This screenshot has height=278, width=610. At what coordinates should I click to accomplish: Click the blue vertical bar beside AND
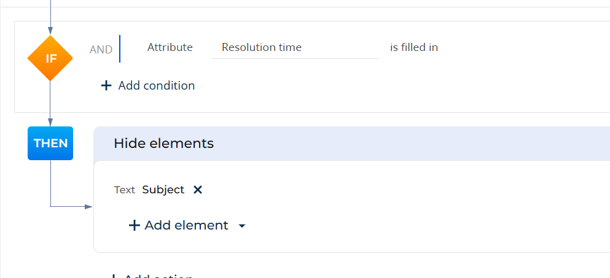[120, 48]
